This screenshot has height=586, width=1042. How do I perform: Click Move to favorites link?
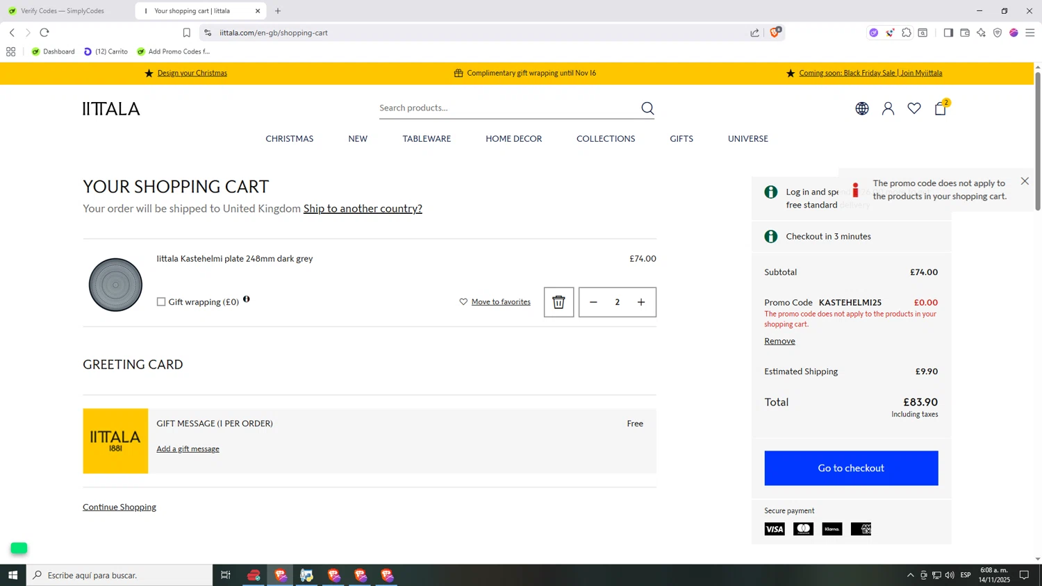coord(501,302)
